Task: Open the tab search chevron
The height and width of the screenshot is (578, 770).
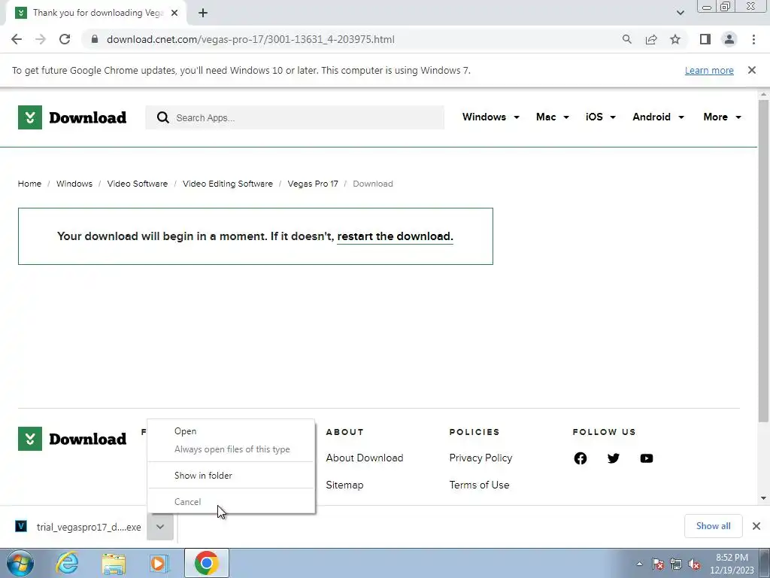Action: coord(680,13)
